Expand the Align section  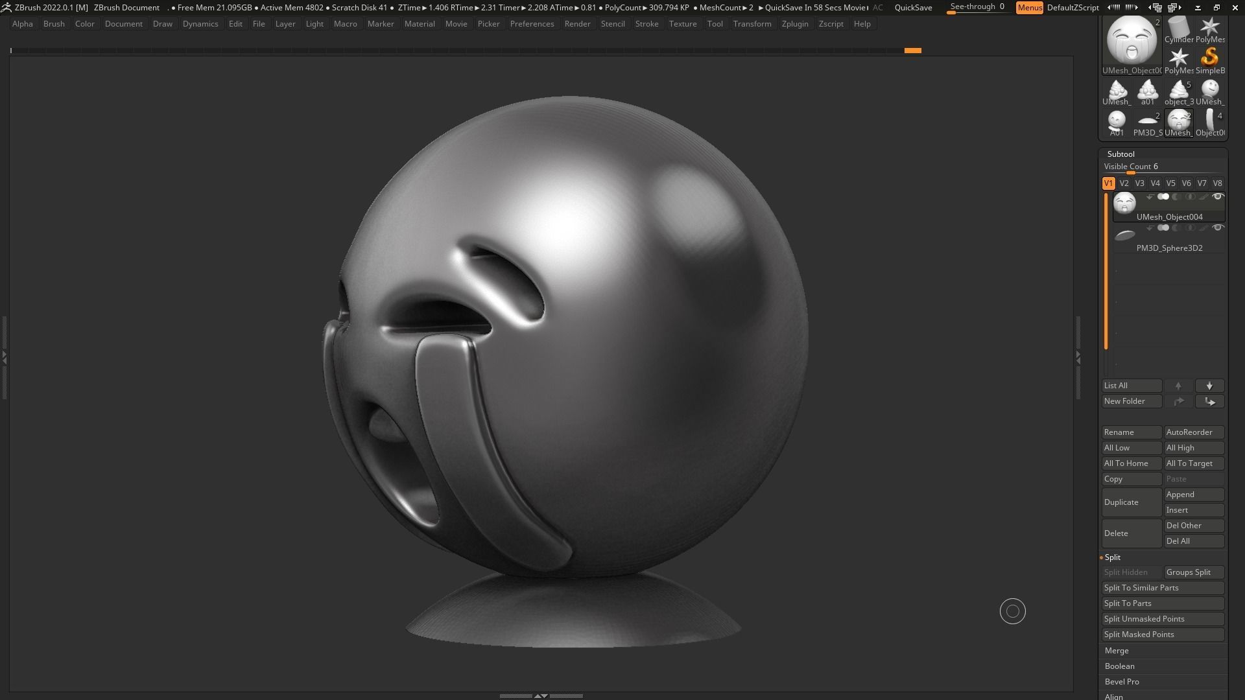pos(1113,697)
